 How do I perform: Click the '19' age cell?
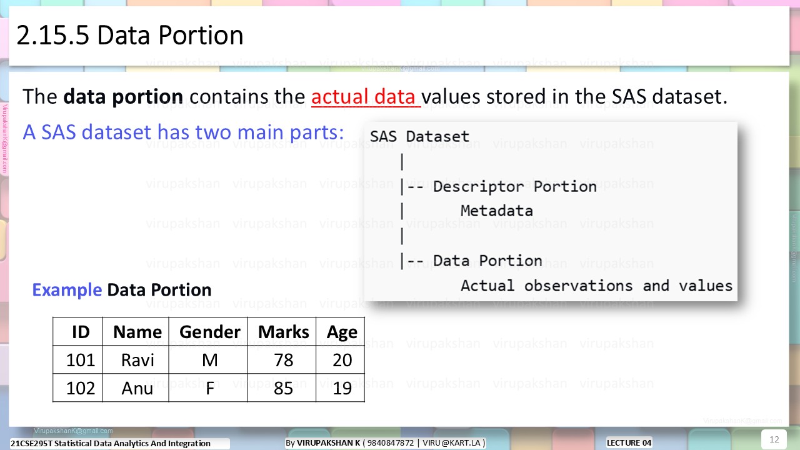(341, 388)
